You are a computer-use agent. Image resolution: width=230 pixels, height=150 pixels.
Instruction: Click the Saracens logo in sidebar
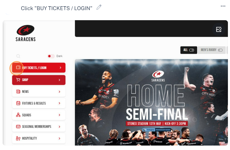tap(26, 33)
